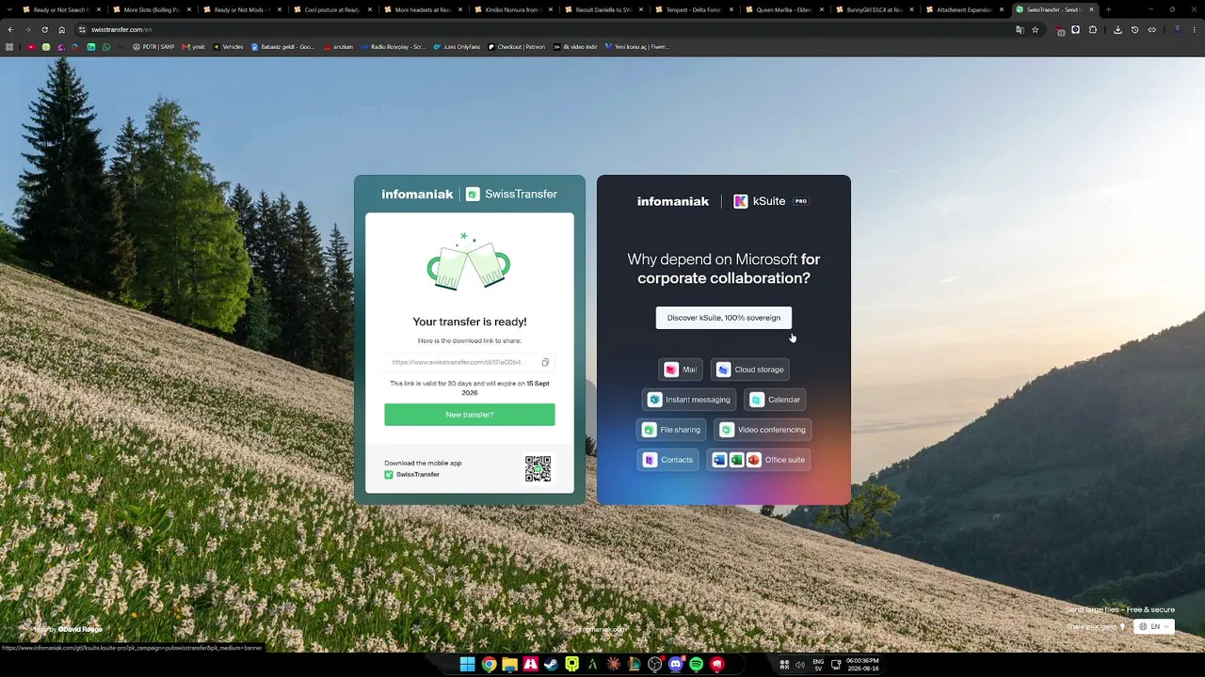Open the Contacts chip
The width and height of the screenshot is (1205, 677).
point(668,460)
